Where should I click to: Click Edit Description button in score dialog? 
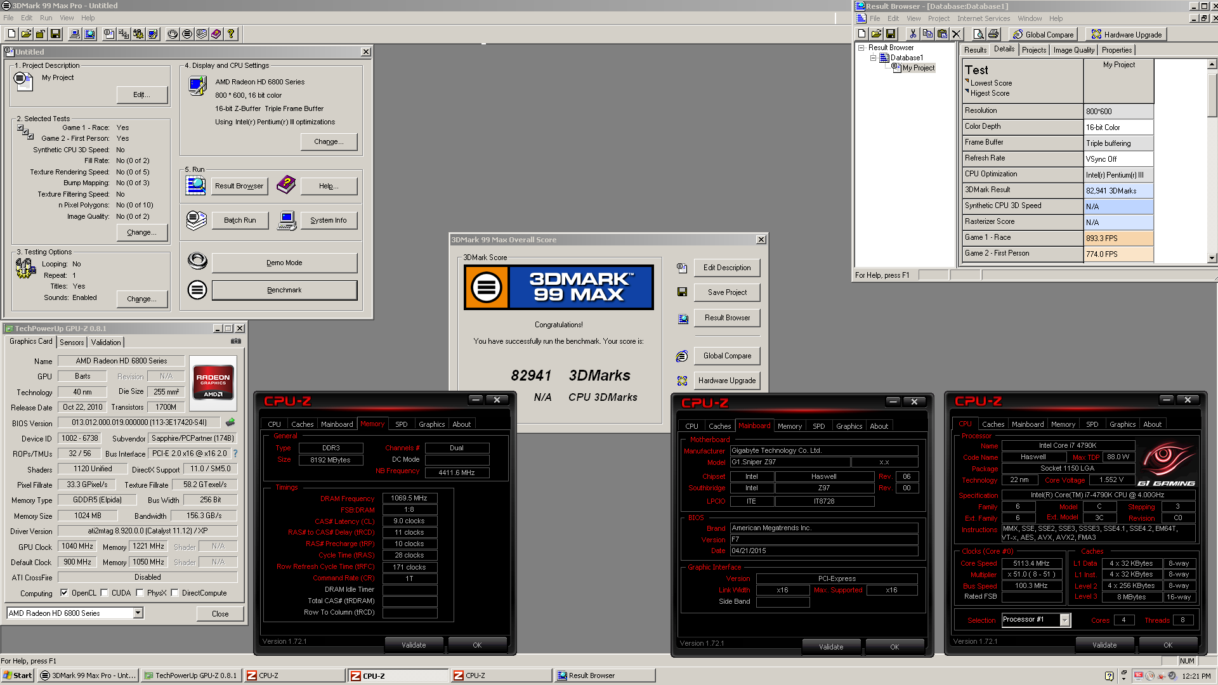point(727,268)
